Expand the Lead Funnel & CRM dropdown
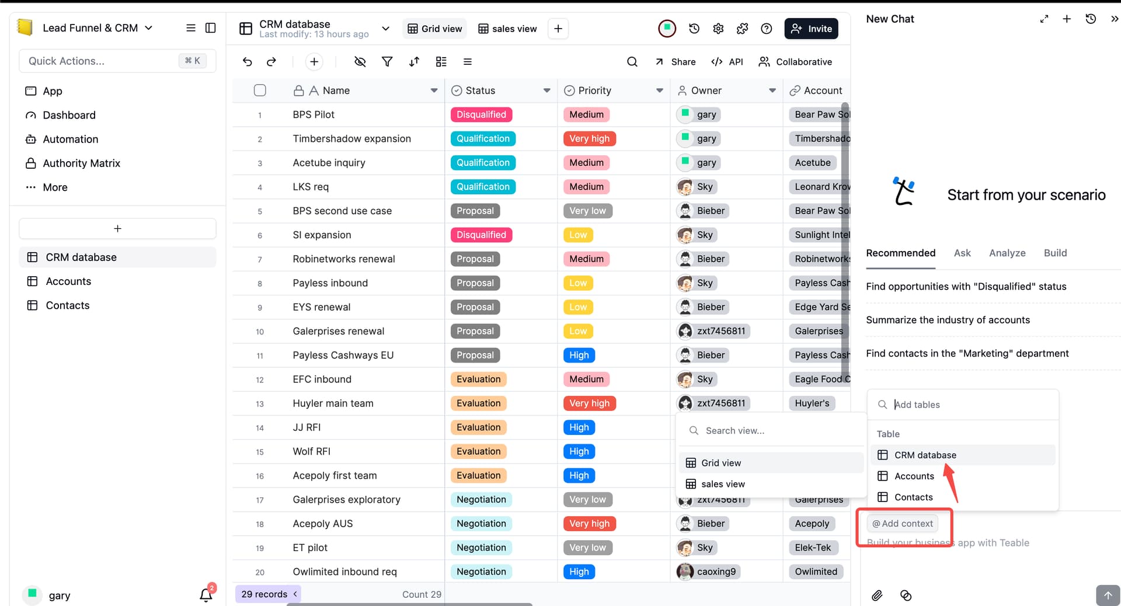Image resolution: width=1121 pixels, height=606 pixels. 148,28
